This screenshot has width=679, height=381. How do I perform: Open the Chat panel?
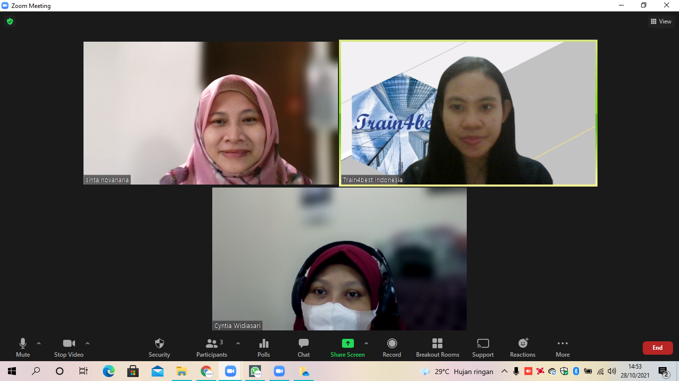pyautogui.click(x=304, y=347)
